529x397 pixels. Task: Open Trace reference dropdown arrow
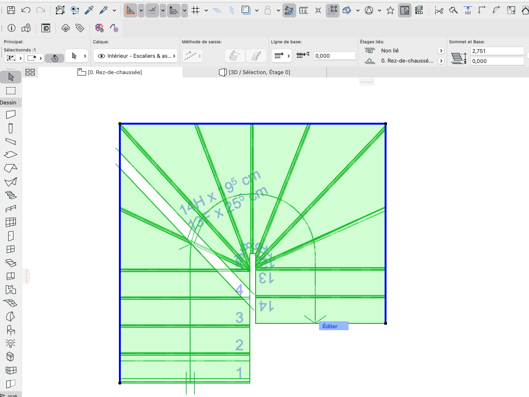pos(257,11)
